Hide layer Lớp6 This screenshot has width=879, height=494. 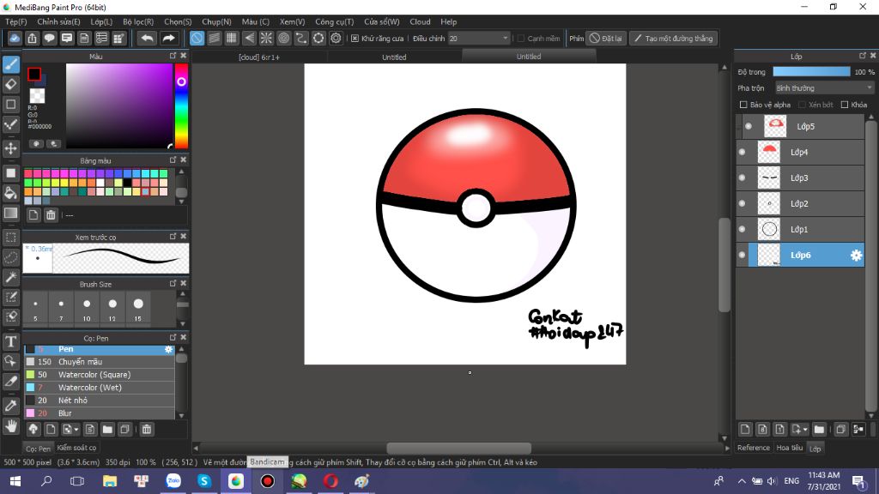click(743, 256)
